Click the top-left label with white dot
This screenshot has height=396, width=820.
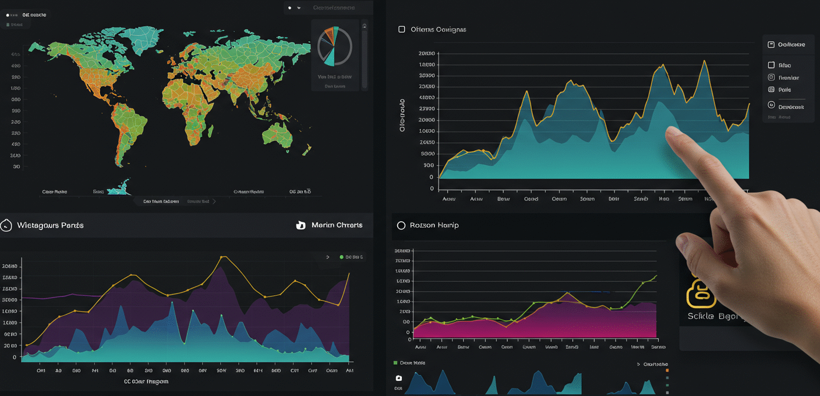pos(26,15)
